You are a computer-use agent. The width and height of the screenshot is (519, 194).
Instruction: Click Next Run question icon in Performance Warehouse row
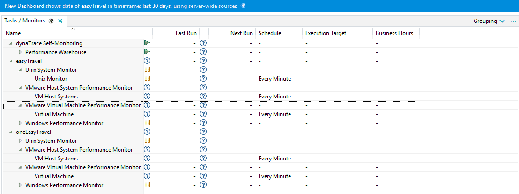pos(204,52)
